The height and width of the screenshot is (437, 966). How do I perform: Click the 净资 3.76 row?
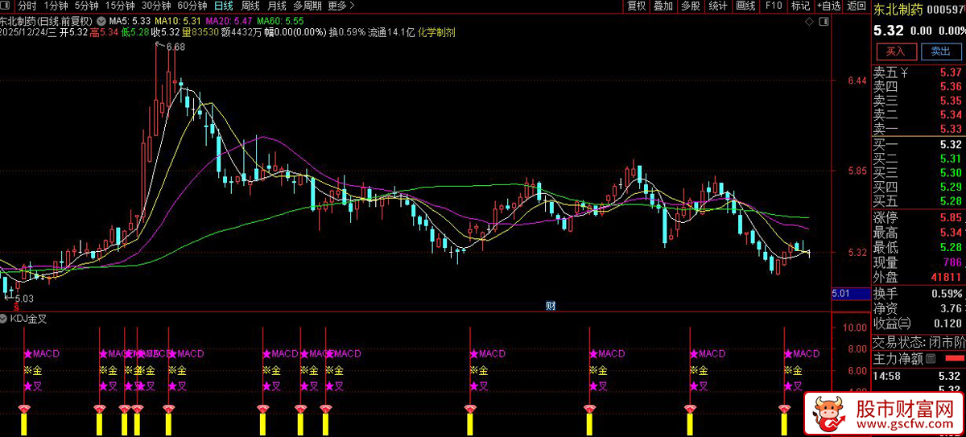[x=919, y=308]
